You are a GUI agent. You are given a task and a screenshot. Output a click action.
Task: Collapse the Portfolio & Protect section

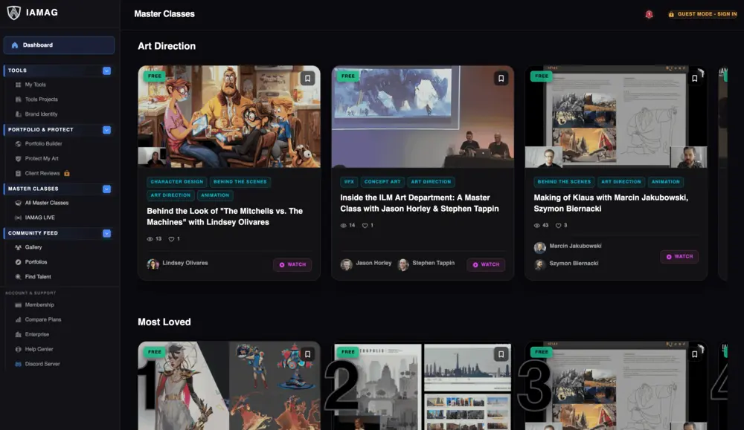pyautogui.click(x=106, y=129)
